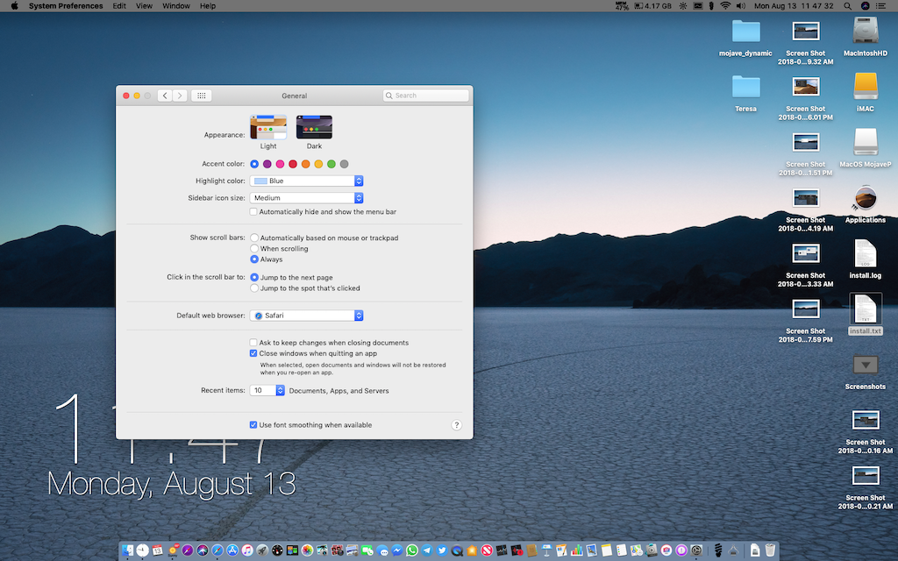The image size is (898, 561).
Task: Open the Default web browser dropdown
Action: click(306, 316)
